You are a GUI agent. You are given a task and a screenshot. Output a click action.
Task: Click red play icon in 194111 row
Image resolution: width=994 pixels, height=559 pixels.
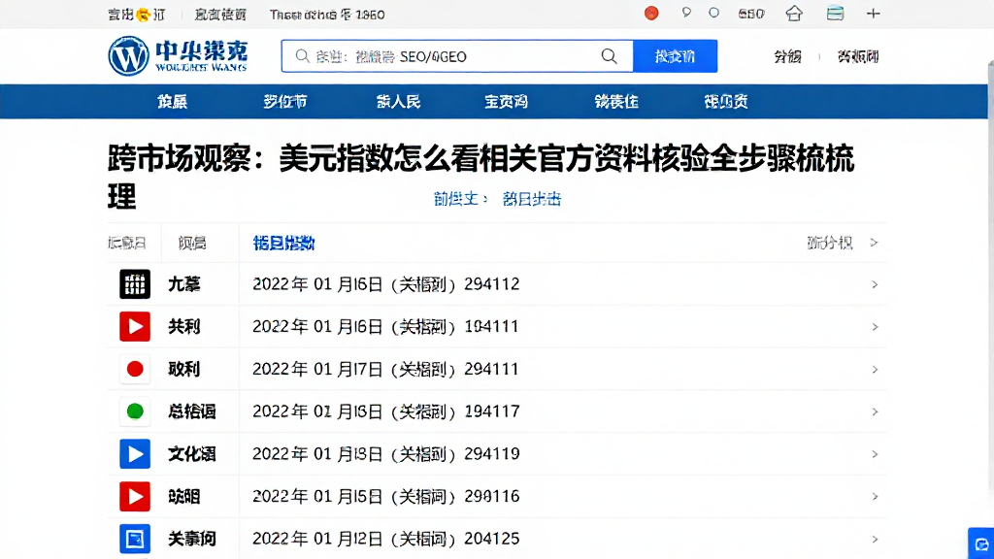point(135,326)
